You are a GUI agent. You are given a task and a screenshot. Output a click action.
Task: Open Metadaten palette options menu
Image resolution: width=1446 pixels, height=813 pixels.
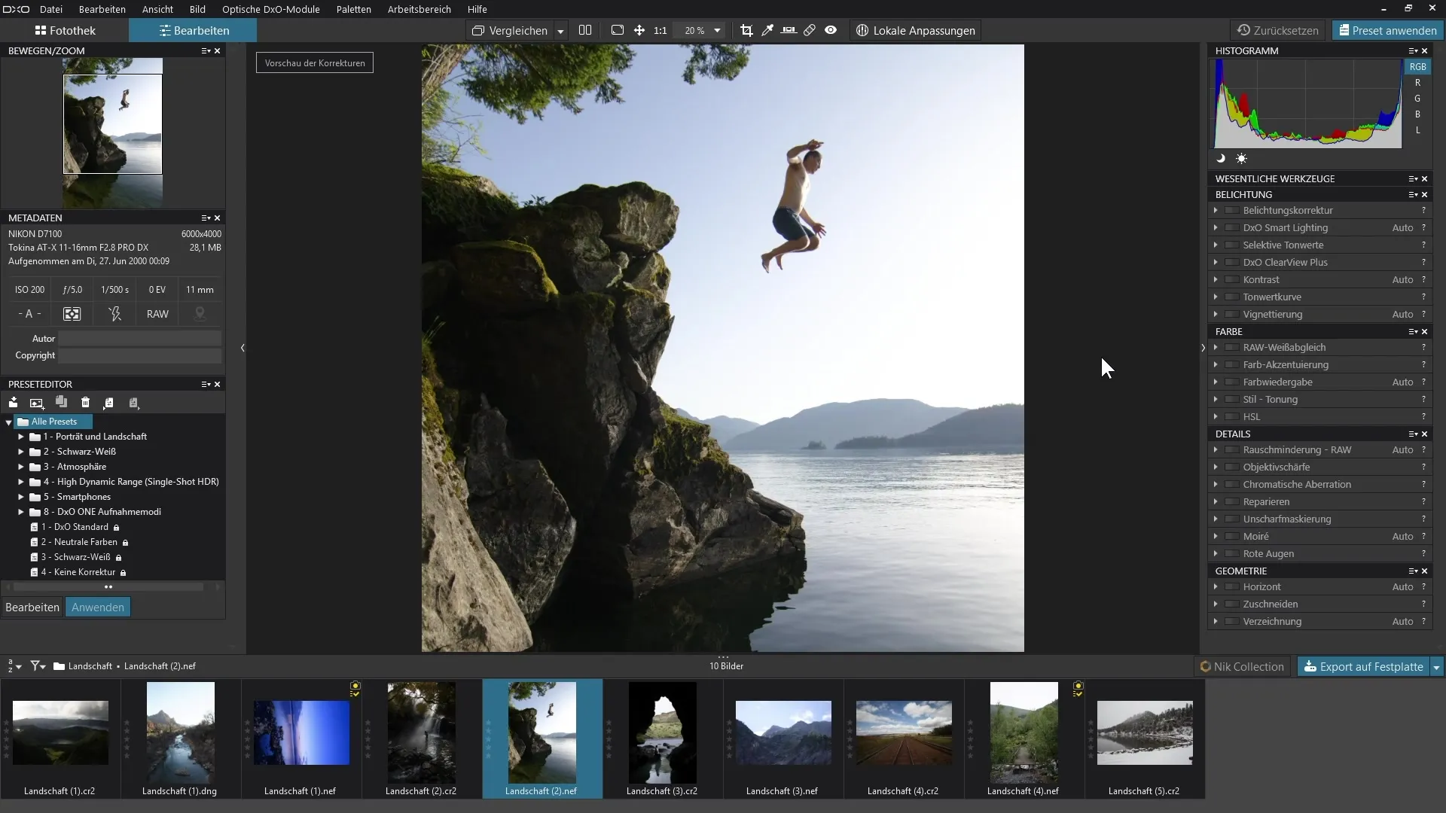point(206,218)
